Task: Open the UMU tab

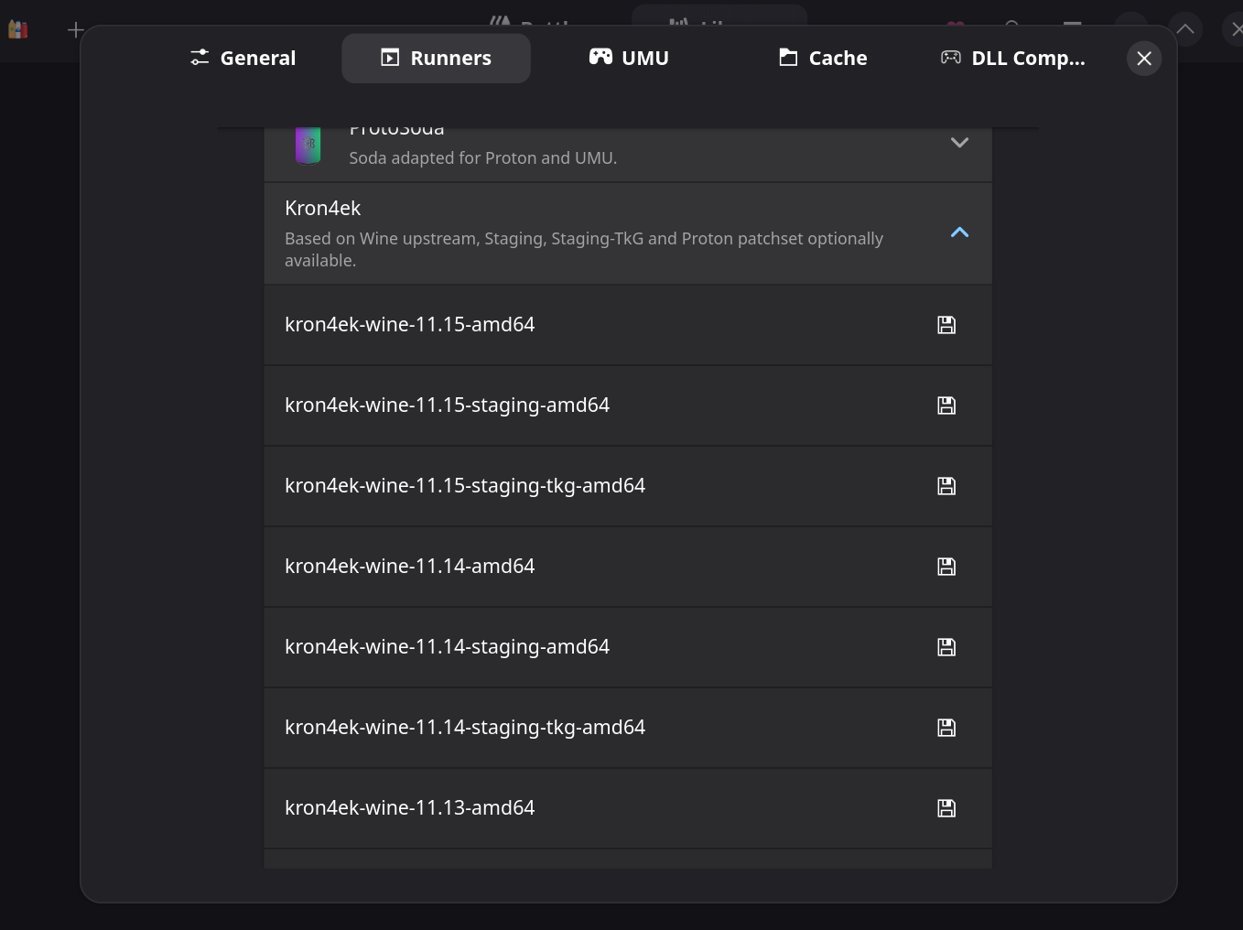Action: [x=629, y=58]
